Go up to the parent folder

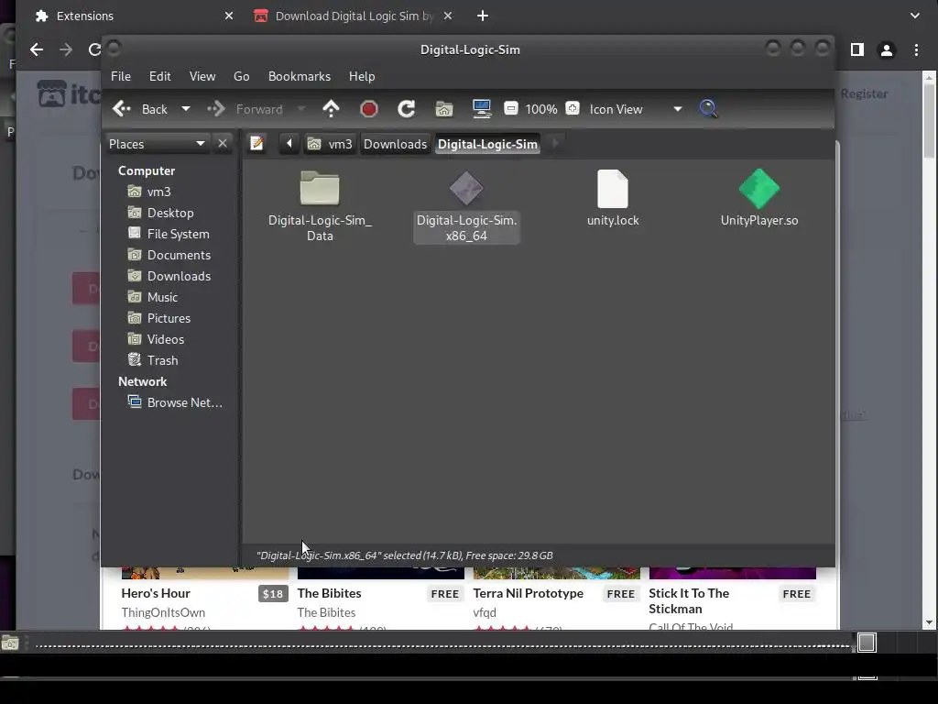(x=331, y=109)
